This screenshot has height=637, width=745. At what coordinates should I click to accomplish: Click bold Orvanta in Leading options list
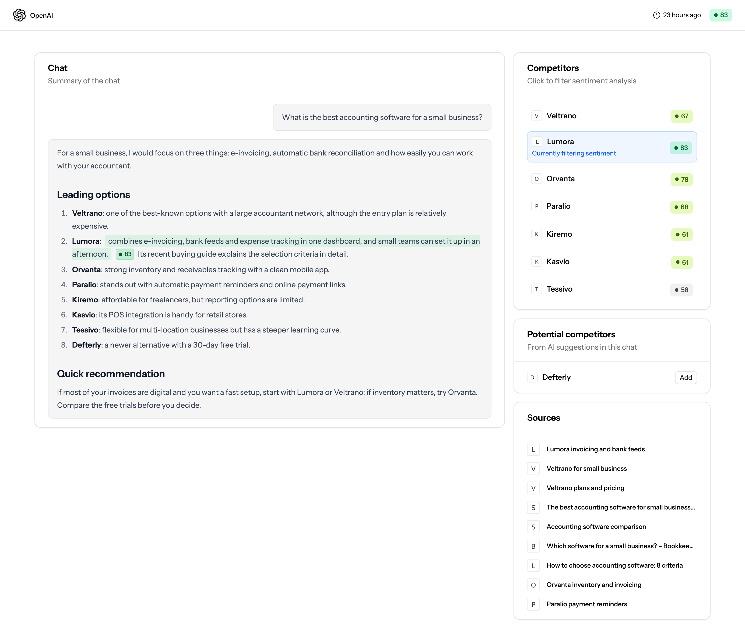86,270
